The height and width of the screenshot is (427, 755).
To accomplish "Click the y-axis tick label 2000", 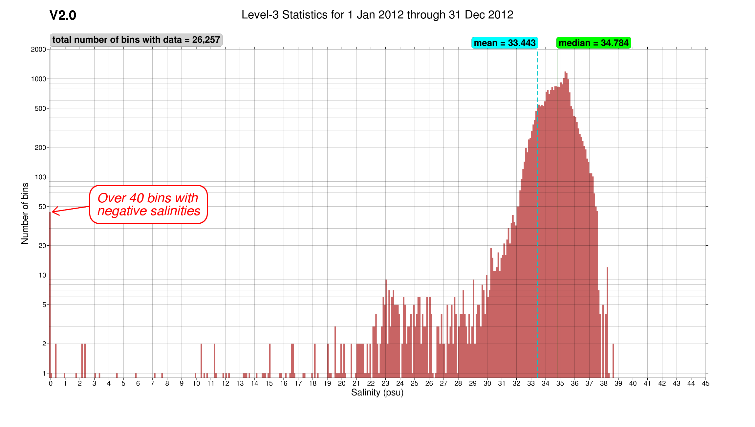I will 38,49.
